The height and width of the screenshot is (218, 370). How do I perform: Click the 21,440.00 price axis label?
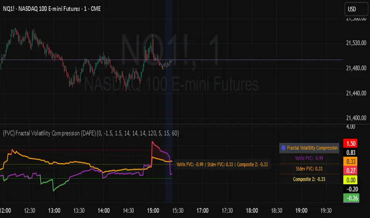tap(356, 93)
